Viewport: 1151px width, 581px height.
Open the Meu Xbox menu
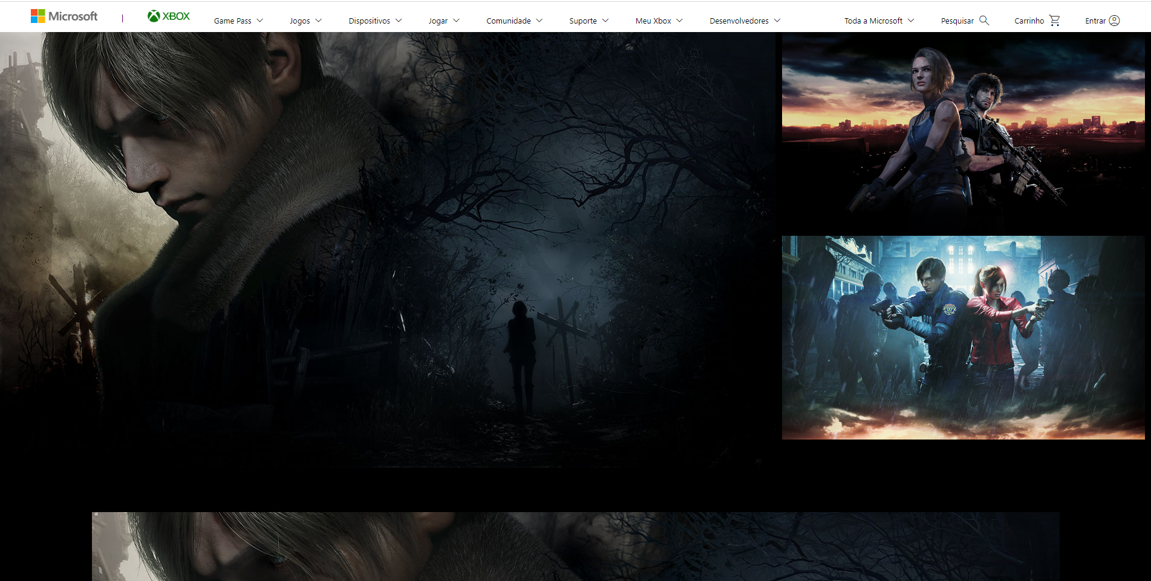click(659, 21)
